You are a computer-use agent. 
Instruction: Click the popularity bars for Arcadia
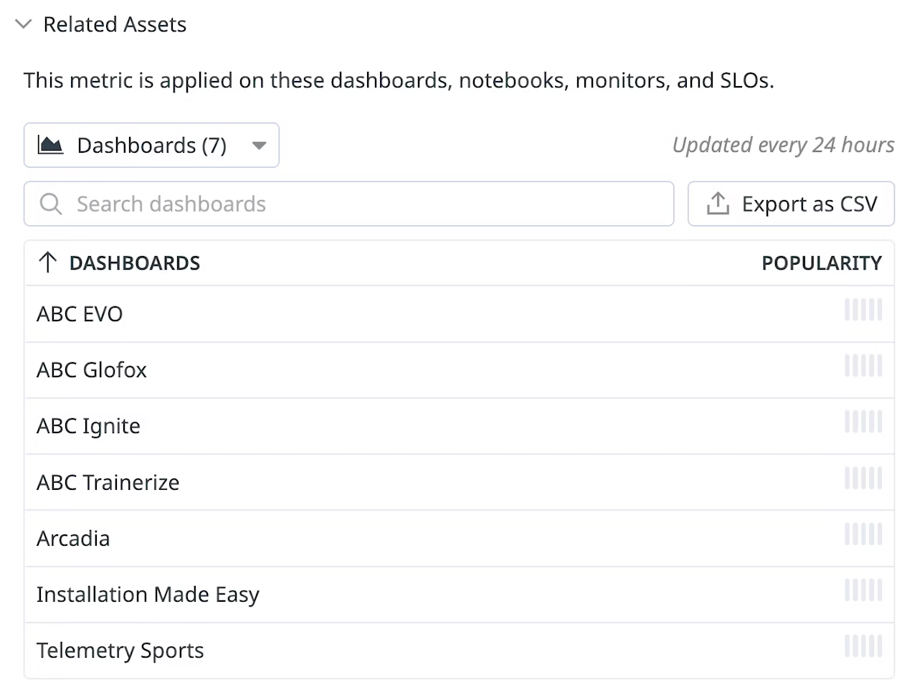click(x=863, y=534)
